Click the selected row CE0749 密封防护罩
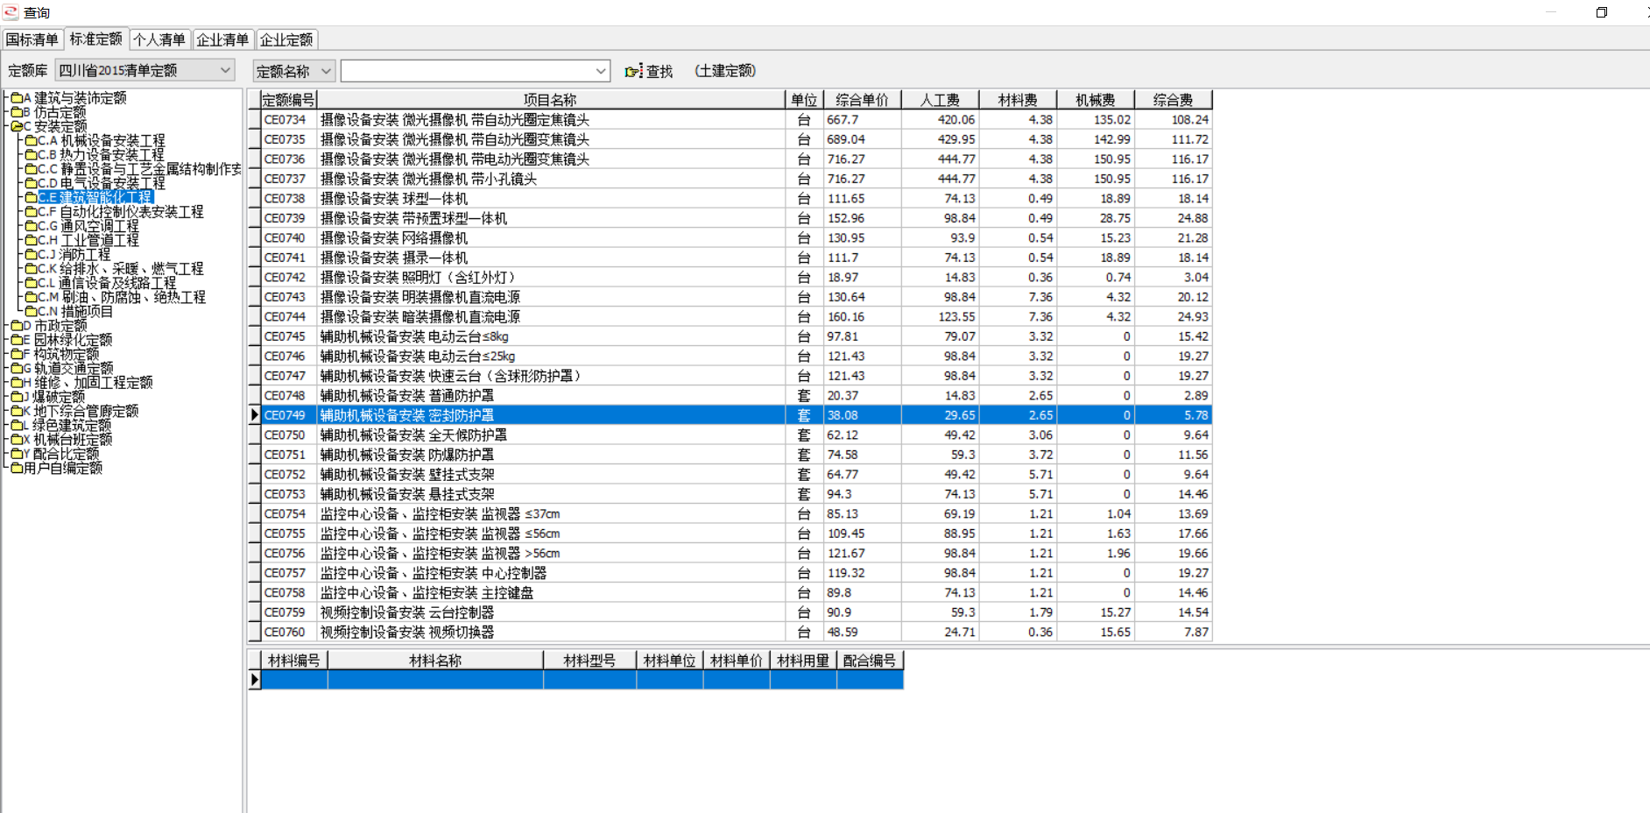The width and height of the screenshot is (1650, 813). pyautogui.click(x=737, y=415)
